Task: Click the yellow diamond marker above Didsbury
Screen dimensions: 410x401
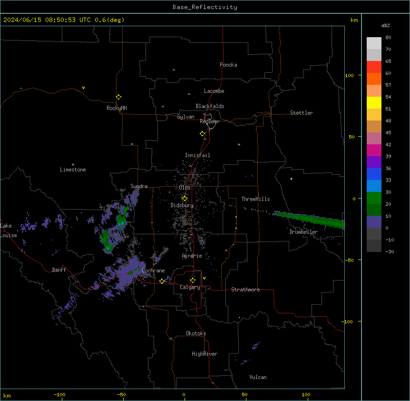Action: (x=185, y=199)
